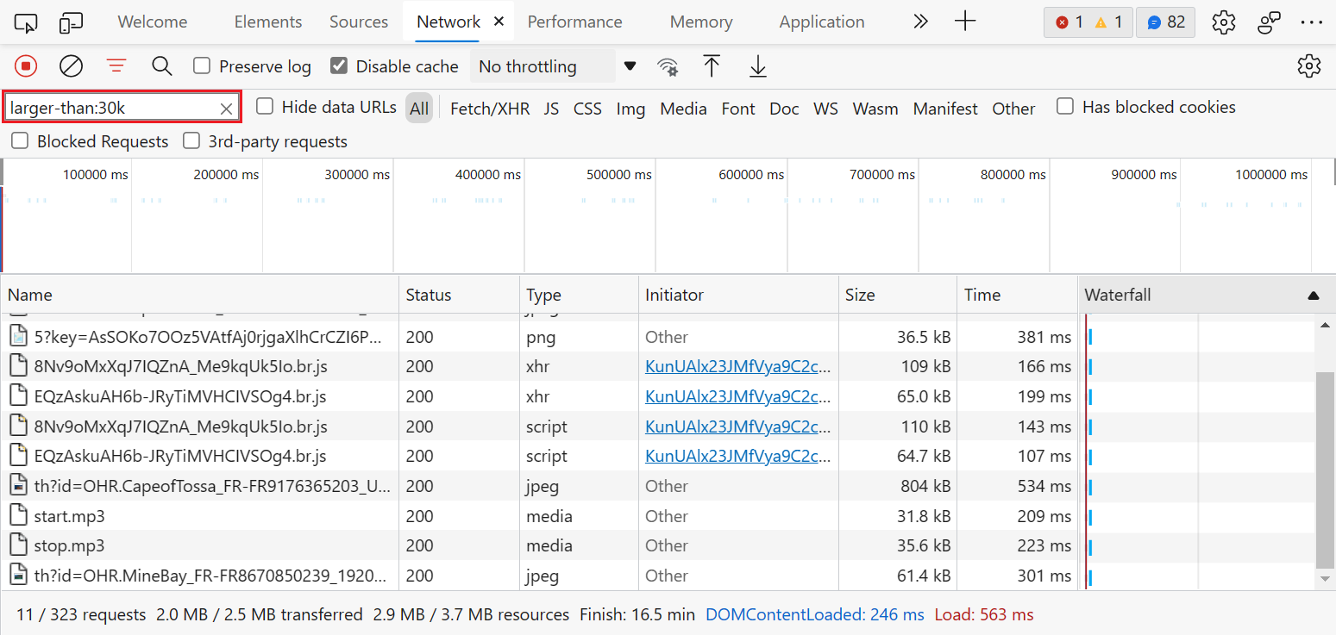Open initiator link of 110 kB script row
This screenshot has width=1336, height=635.
(738, 426)
